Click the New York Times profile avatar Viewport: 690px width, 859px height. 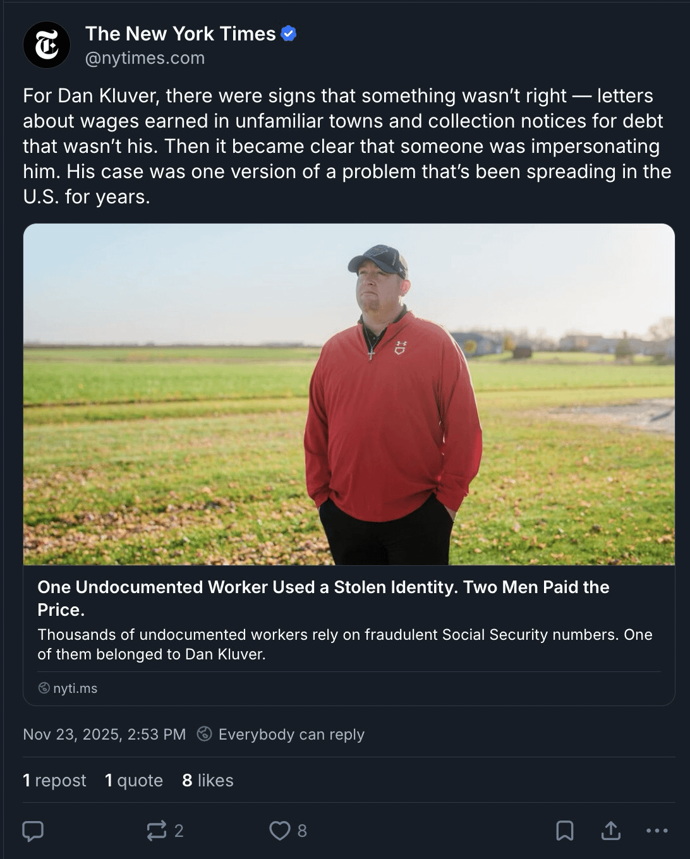coord(46,45)
